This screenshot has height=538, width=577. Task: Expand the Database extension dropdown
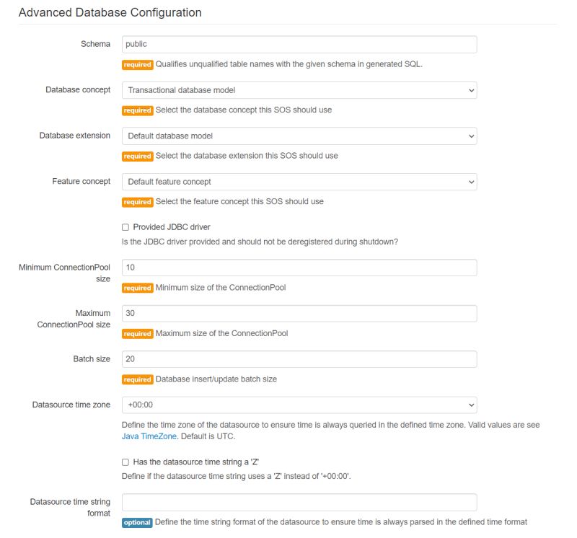299,136
